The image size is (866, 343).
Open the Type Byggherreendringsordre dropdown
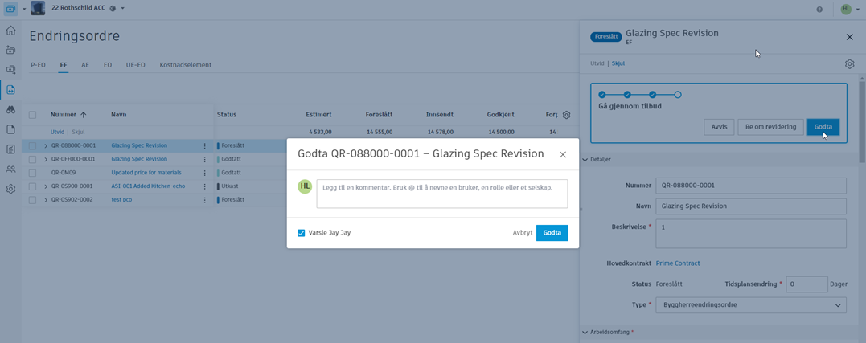point(751,304)
